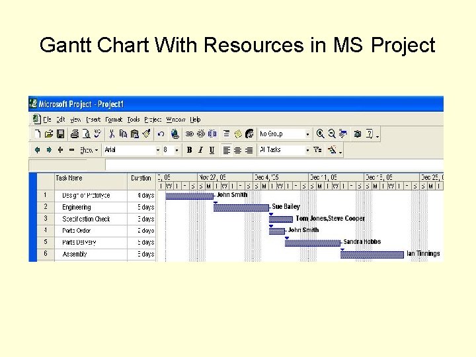The height and width of the screenshot is (357, 476).
Task: Click the Insert Hyperlink globe icon
Action: click(x=175, y=134)
